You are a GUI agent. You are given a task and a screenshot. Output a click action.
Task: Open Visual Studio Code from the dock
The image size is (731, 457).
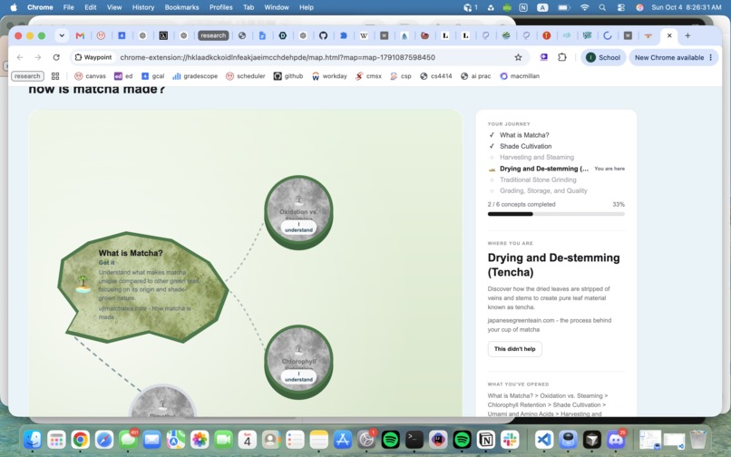click(x=544, y=439)
